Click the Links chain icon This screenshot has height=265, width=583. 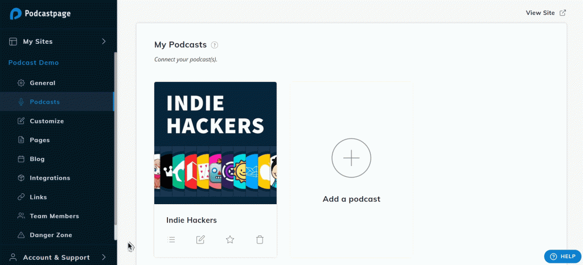(21, 197)
